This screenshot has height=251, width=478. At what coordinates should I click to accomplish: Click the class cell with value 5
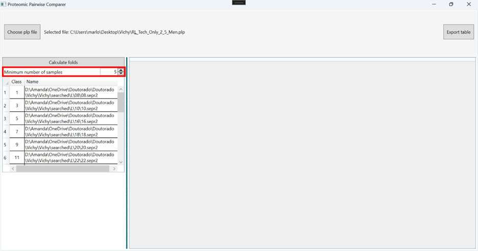[17, 118]
